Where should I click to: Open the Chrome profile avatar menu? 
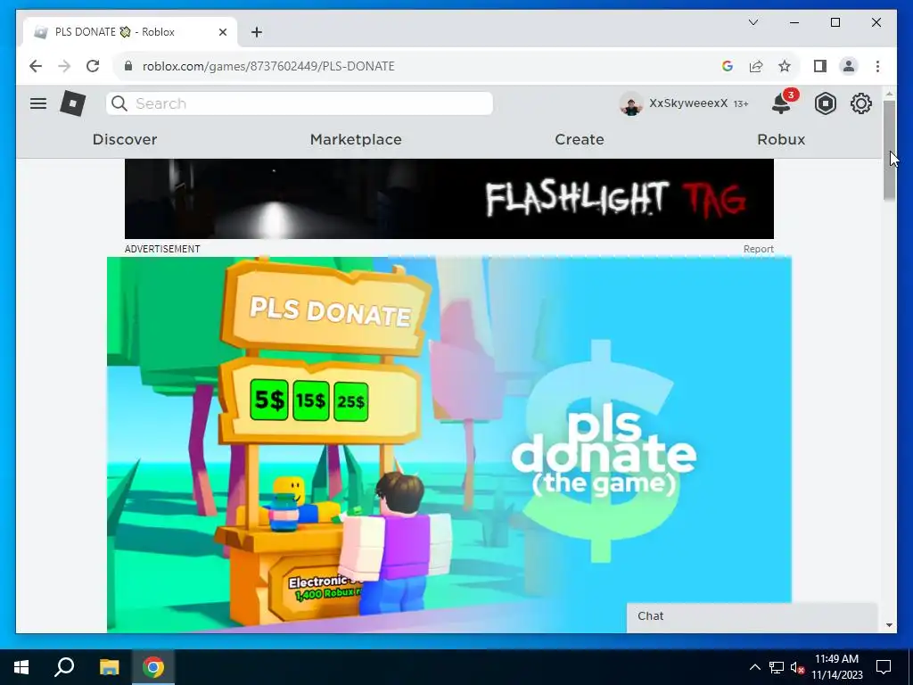click(x=849, y=66)
